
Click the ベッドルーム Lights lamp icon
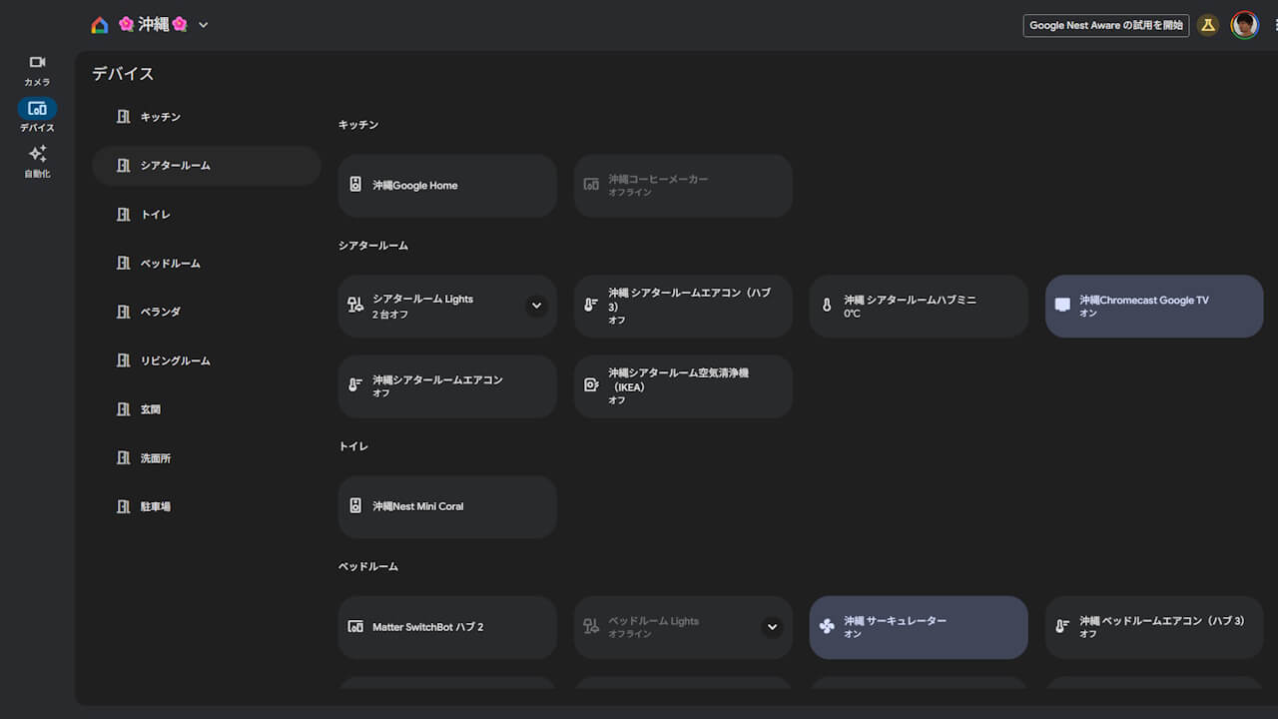tap(591, 627)
